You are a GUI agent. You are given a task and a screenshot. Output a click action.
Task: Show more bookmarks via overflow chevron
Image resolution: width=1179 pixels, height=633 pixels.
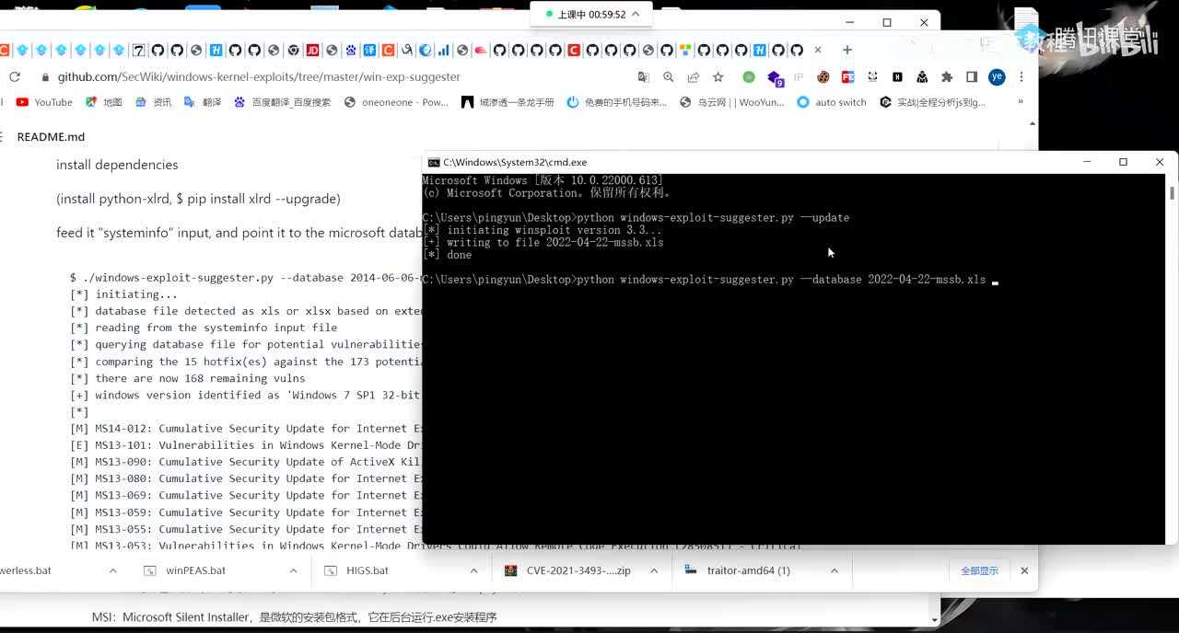tap(1020, 102)
